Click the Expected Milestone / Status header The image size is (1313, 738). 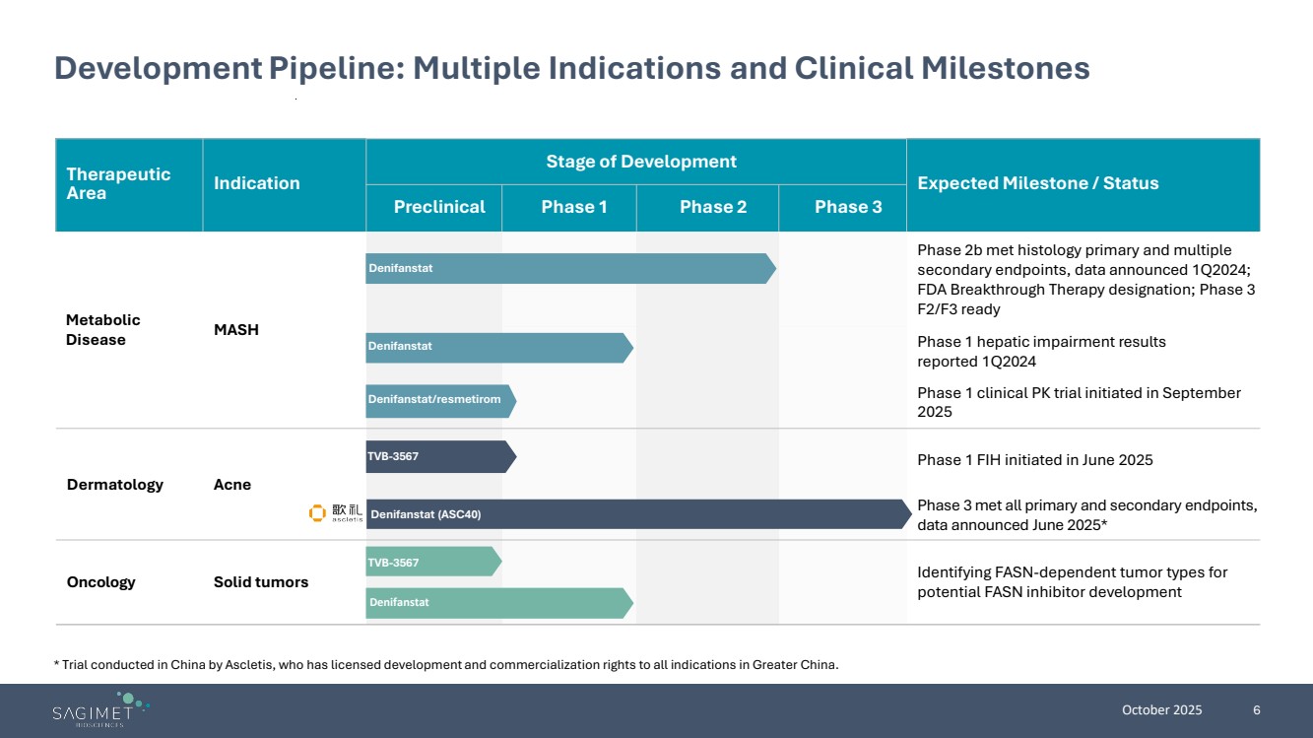click(1037, 183)
